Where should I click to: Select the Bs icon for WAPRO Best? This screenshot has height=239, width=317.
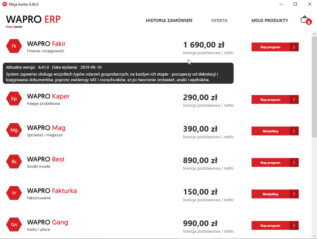click(x=14, y=162)
